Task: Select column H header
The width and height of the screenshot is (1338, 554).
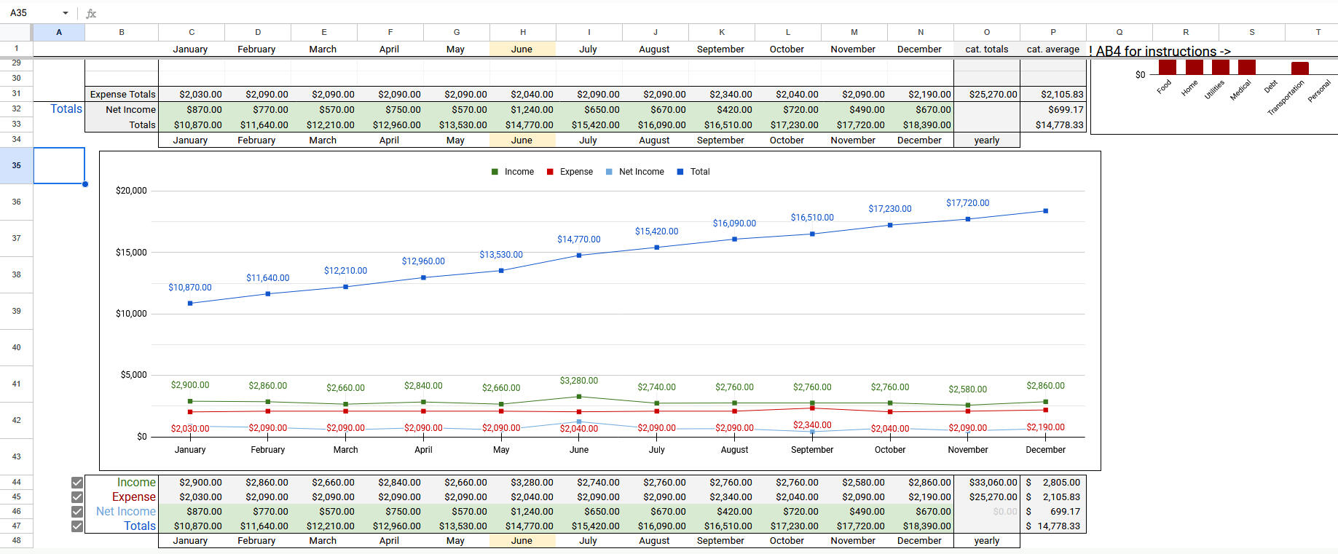Action: pos(523,32)
